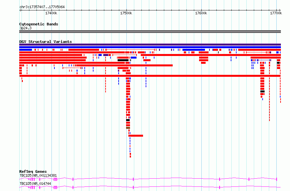Screen dimensions: 290x191
Task: Open the RefSeq Genes track title
Action: [x=33, y=171]
